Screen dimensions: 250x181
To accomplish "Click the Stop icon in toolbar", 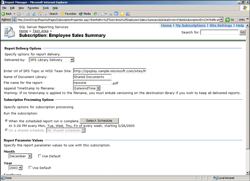I will 28,14.
